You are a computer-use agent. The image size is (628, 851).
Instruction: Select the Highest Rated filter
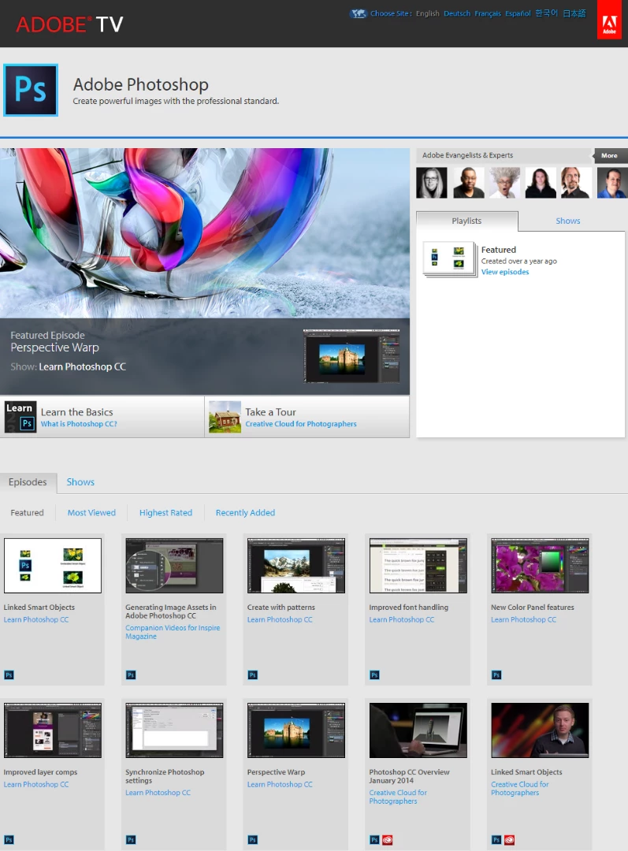click(x=165, y=512)
